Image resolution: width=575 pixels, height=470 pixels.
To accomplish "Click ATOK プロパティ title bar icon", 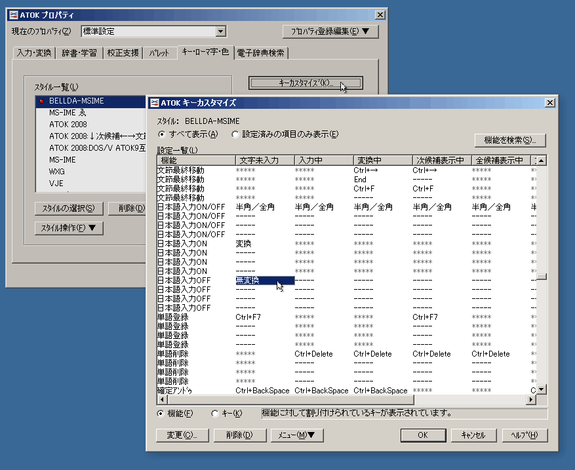I will tap(14, 15).
